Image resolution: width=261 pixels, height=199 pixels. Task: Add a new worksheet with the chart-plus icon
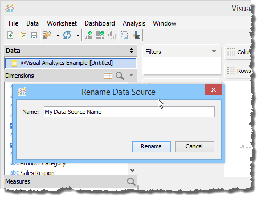tap(88, 35)
